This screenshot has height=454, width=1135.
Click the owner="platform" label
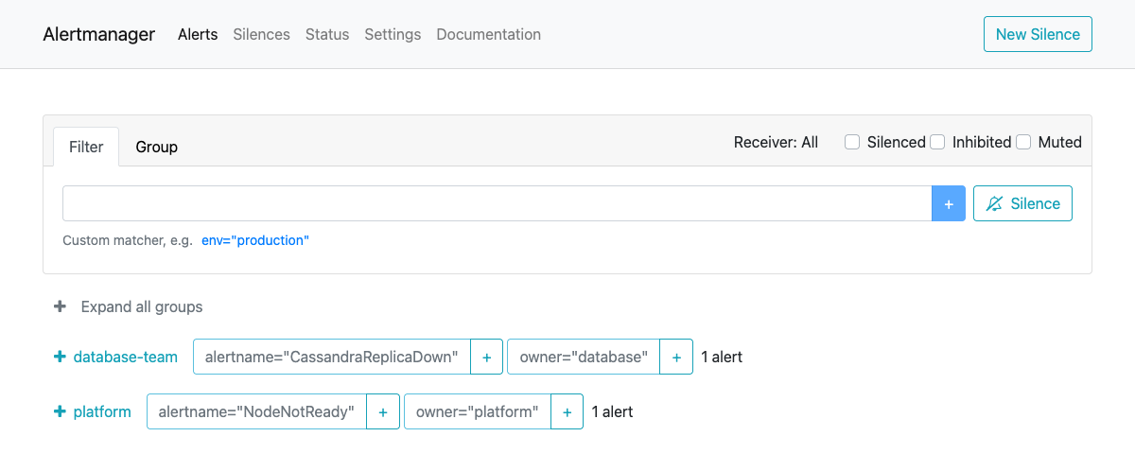[478, 412]
